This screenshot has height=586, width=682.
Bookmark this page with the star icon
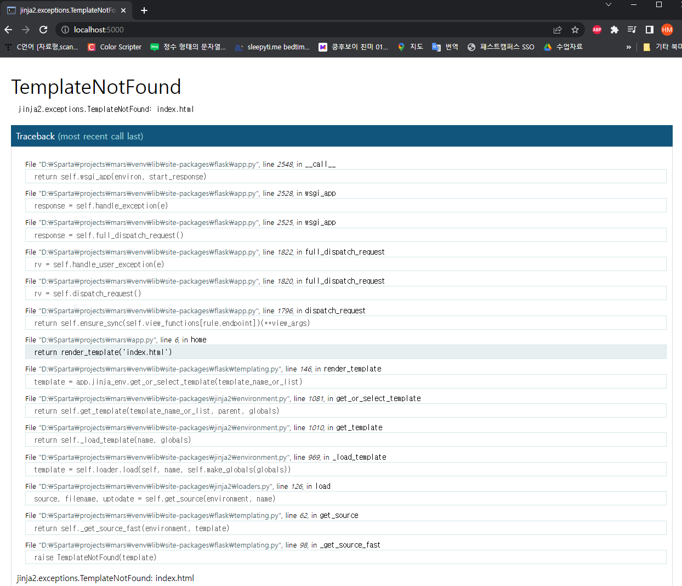click(575, 30)
